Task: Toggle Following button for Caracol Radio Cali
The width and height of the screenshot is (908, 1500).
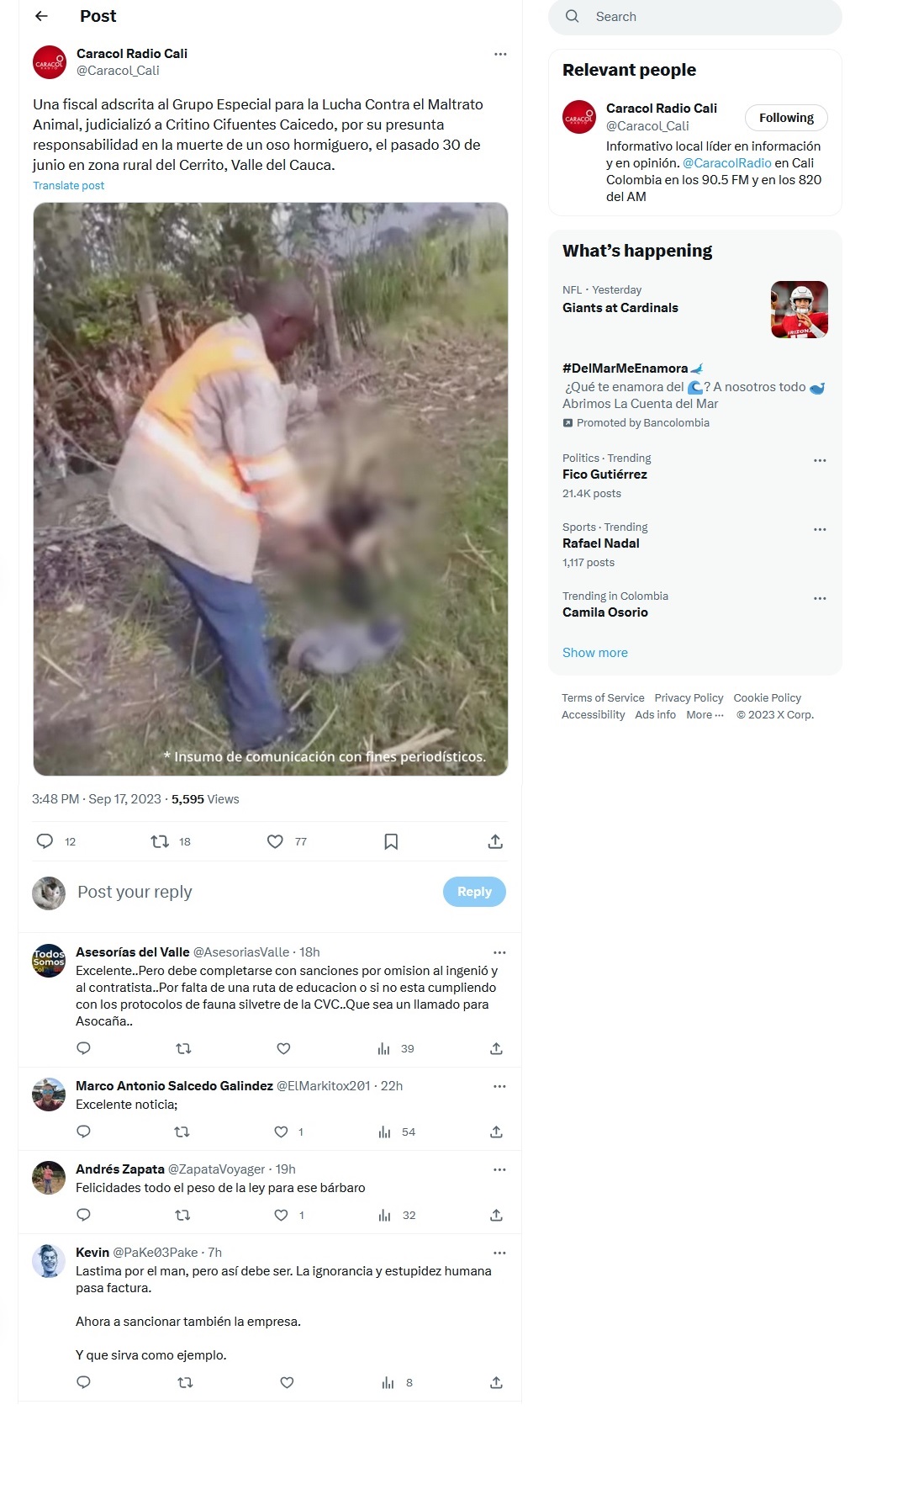Action: [786, 118]
